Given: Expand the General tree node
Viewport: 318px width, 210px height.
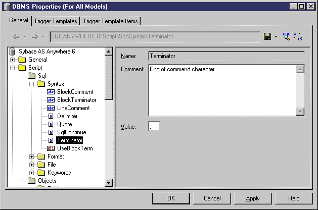Looking at the screenshot, I should [x=12, y=60].
